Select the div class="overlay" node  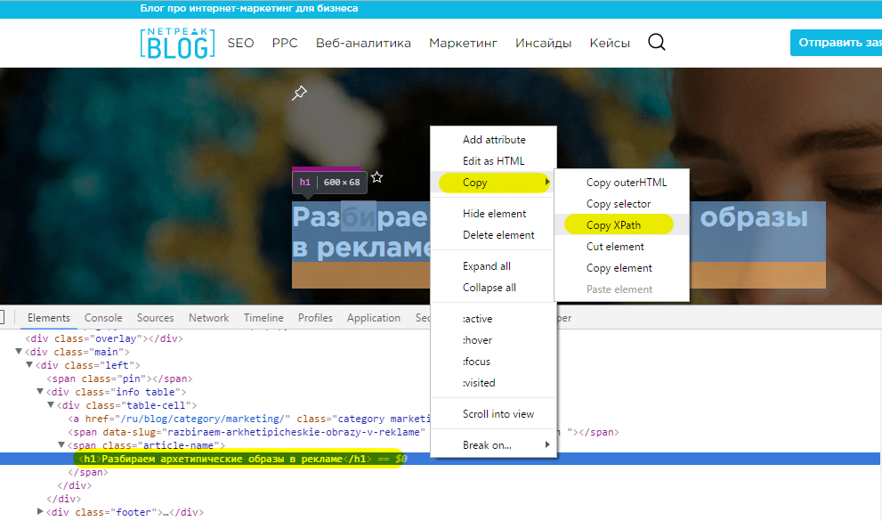point(104,338)
